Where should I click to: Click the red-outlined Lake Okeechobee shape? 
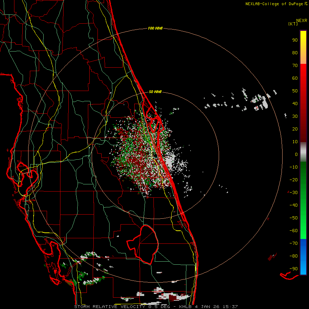(142, 244)
